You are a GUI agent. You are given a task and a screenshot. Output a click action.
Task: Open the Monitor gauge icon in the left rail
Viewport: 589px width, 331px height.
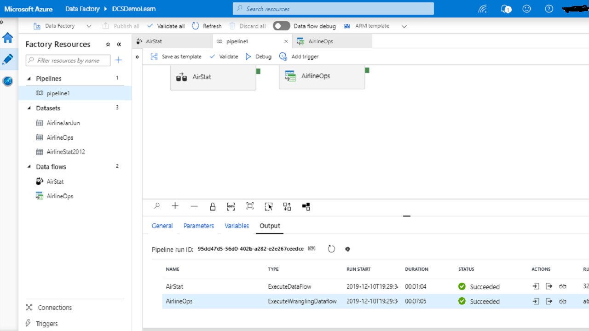[x=8, y=81]
